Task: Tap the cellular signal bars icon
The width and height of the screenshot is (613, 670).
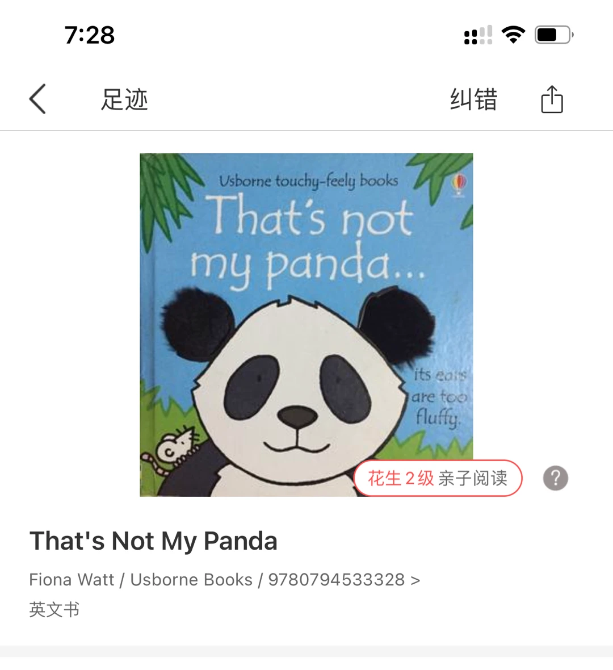Action: [478, 35]
